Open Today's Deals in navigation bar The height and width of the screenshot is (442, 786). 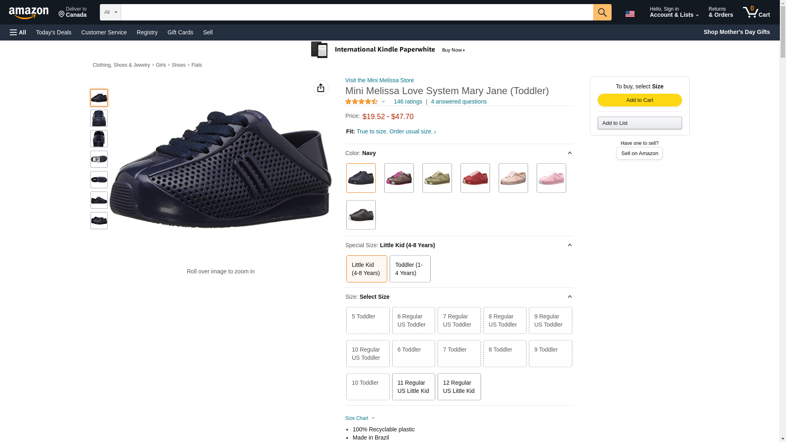[54, 32]
